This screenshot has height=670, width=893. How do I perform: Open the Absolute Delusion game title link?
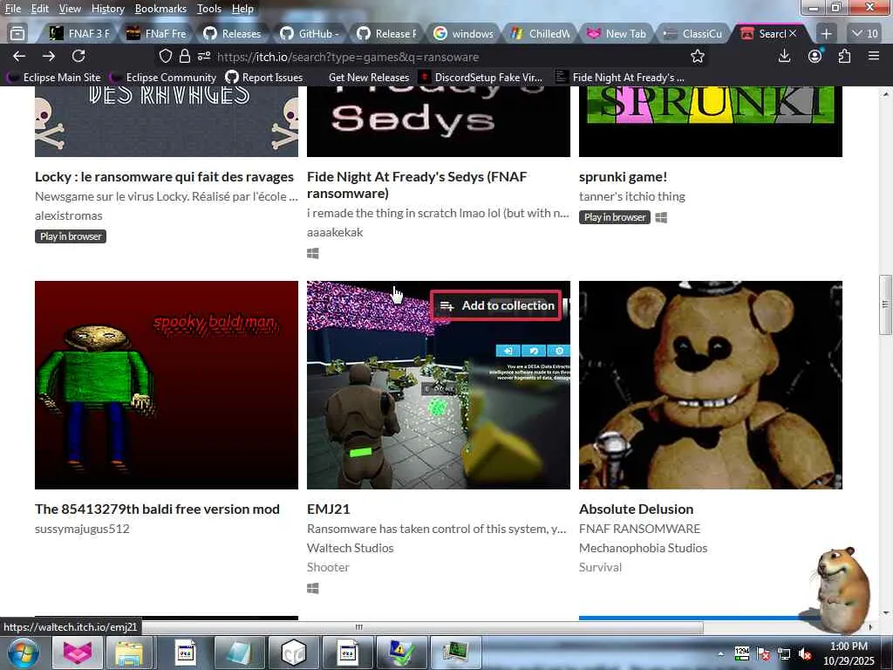coord(636,509)
